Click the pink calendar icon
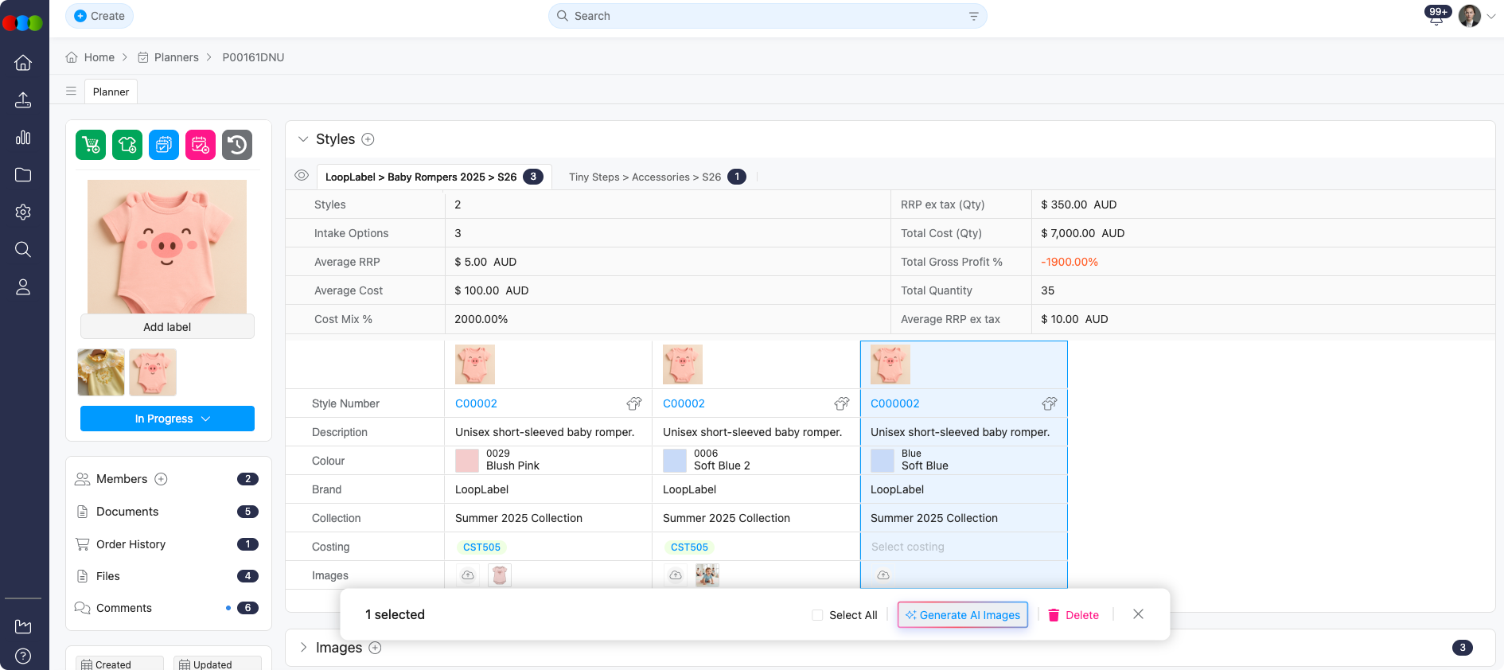This screenshot has height=670, width=1504. pos(201,145)
